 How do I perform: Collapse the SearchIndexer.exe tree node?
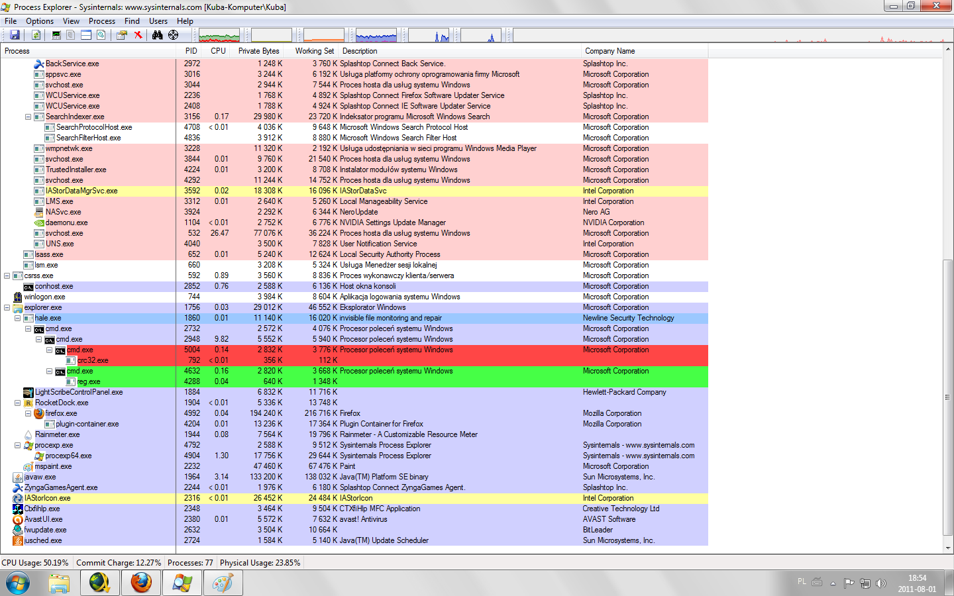28,117
